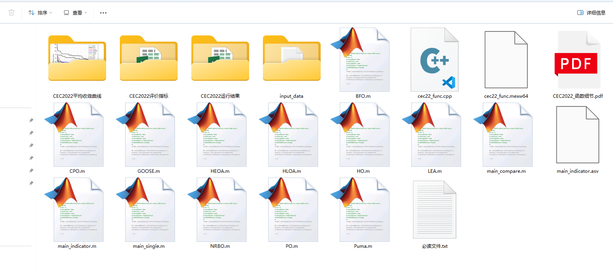
Task: Select the cec22_func.mexw64 blank file icon
Action: (x=506, y=60)
